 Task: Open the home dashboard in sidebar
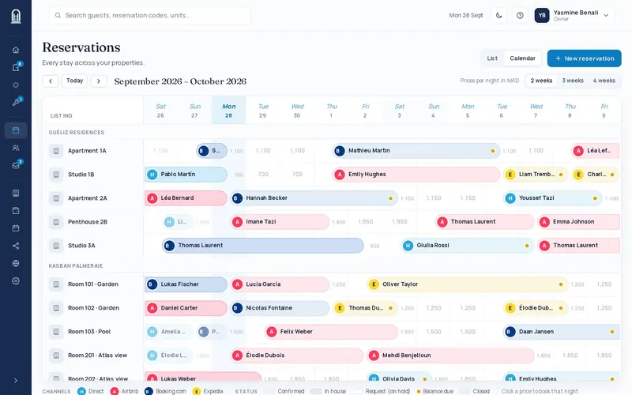click(x=16, y=50)
